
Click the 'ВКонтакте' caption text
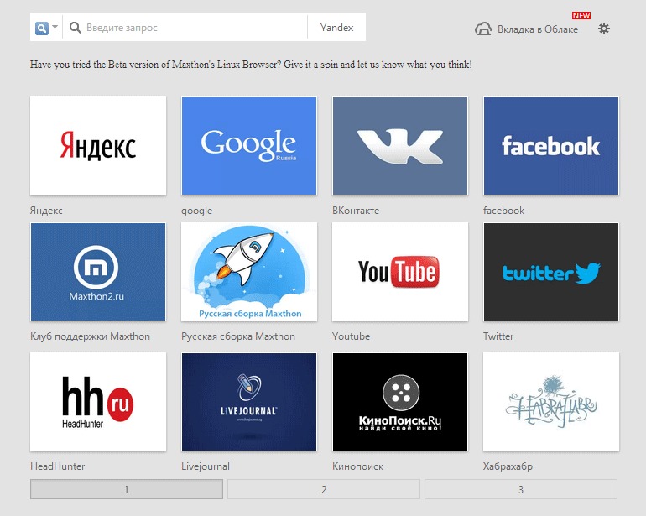tap(356, 211)
